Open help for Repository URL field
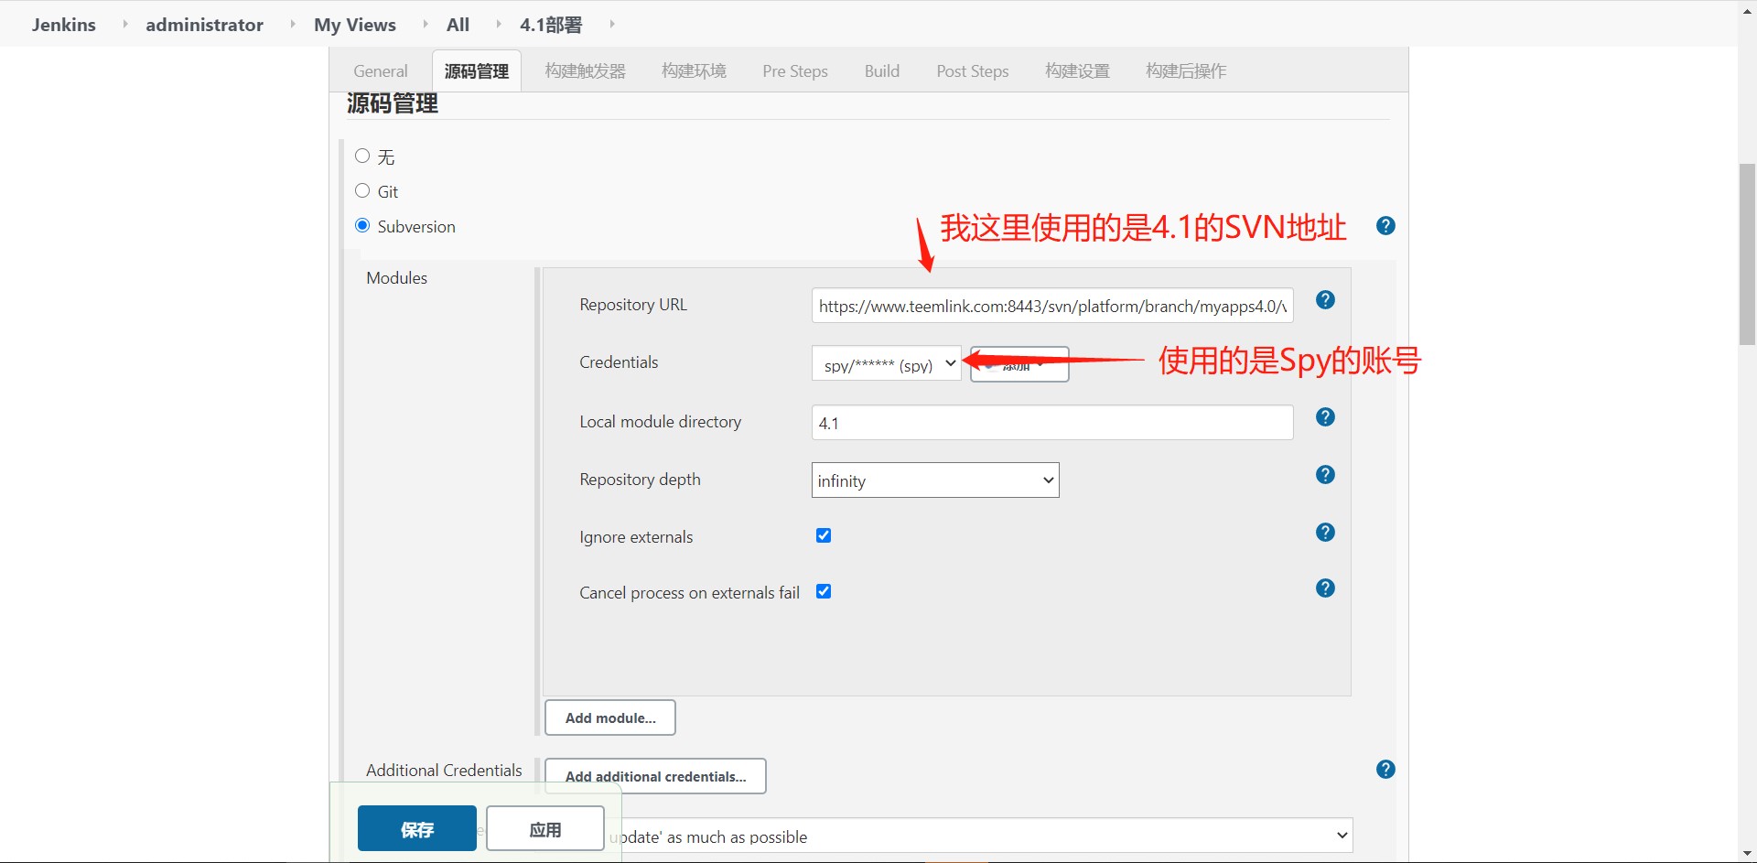 pyautogui.click(x=1325, y=299)
